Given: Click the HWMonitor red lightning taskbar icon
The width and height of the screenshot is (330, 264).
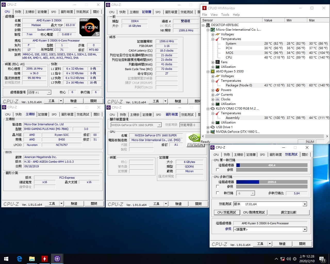Looking at the screenshot, I should pyautogui.click(x=44, y=259).
